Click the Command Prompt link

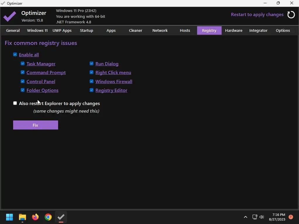coord(46,73)
